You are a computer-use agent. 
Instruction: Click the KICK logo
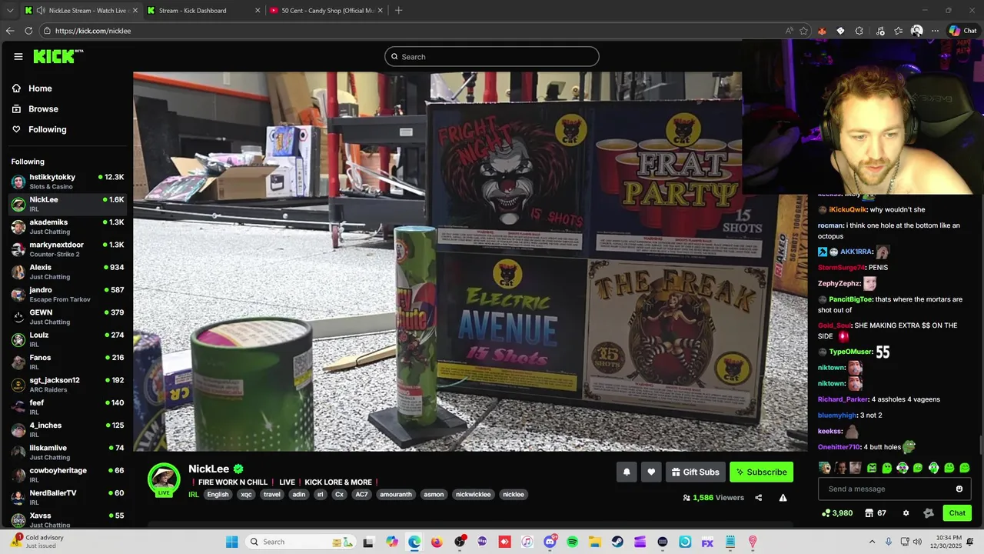pyautogui.click(x=58, y=56)
